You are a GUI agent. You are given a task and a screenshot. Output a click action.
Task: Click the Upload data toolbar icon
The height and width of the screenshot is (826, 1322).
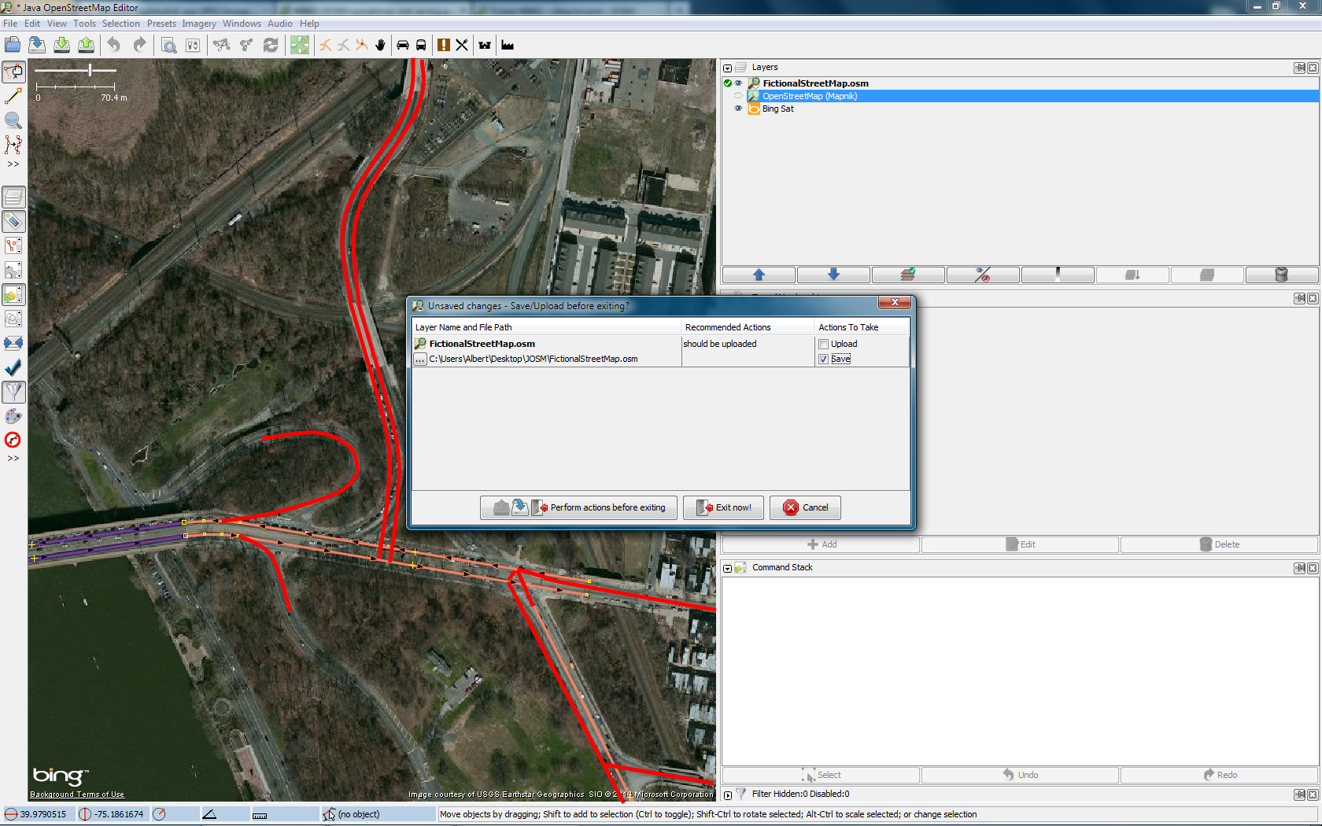click(86, 45)
